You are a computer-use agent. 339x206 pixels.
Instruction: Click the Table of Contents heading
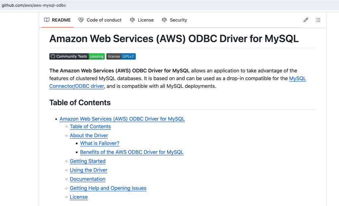coord(80,103)
